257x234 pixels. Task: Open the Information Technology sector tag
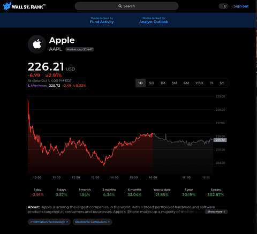(x=49, y=222)
